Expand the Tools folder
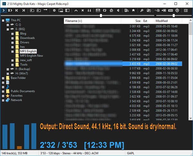193x156 pixels. coord(13,65)
